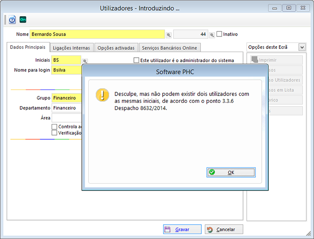
Task: Close the Utilizadores window
Action: point(303,8)
